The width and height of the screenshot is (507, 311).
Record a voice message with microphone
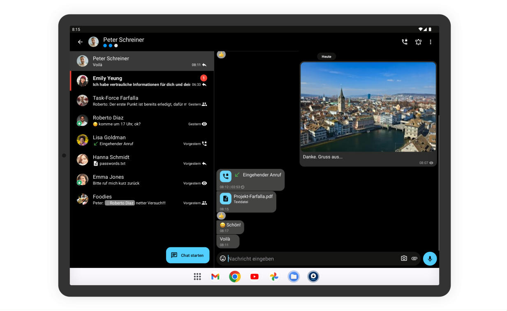430,258
